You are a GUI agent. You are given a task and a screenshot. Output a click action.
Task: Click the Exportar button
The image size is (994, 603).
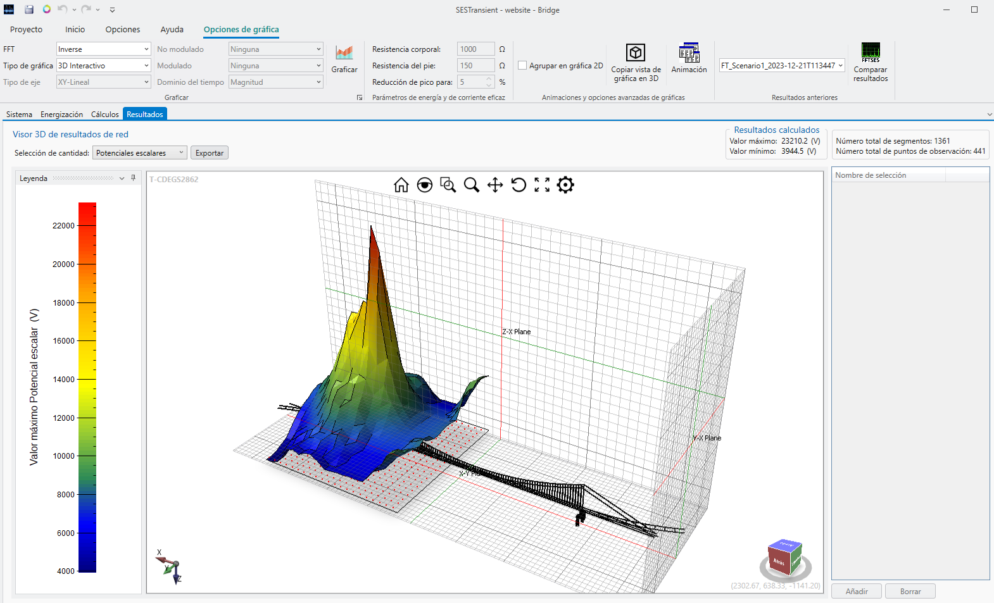coord(210,152)
